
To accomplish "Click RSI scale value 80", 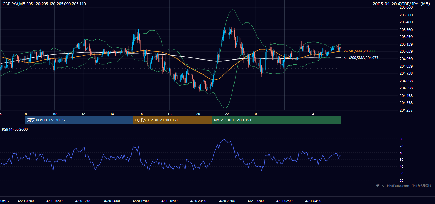I will tap(402, 139).
